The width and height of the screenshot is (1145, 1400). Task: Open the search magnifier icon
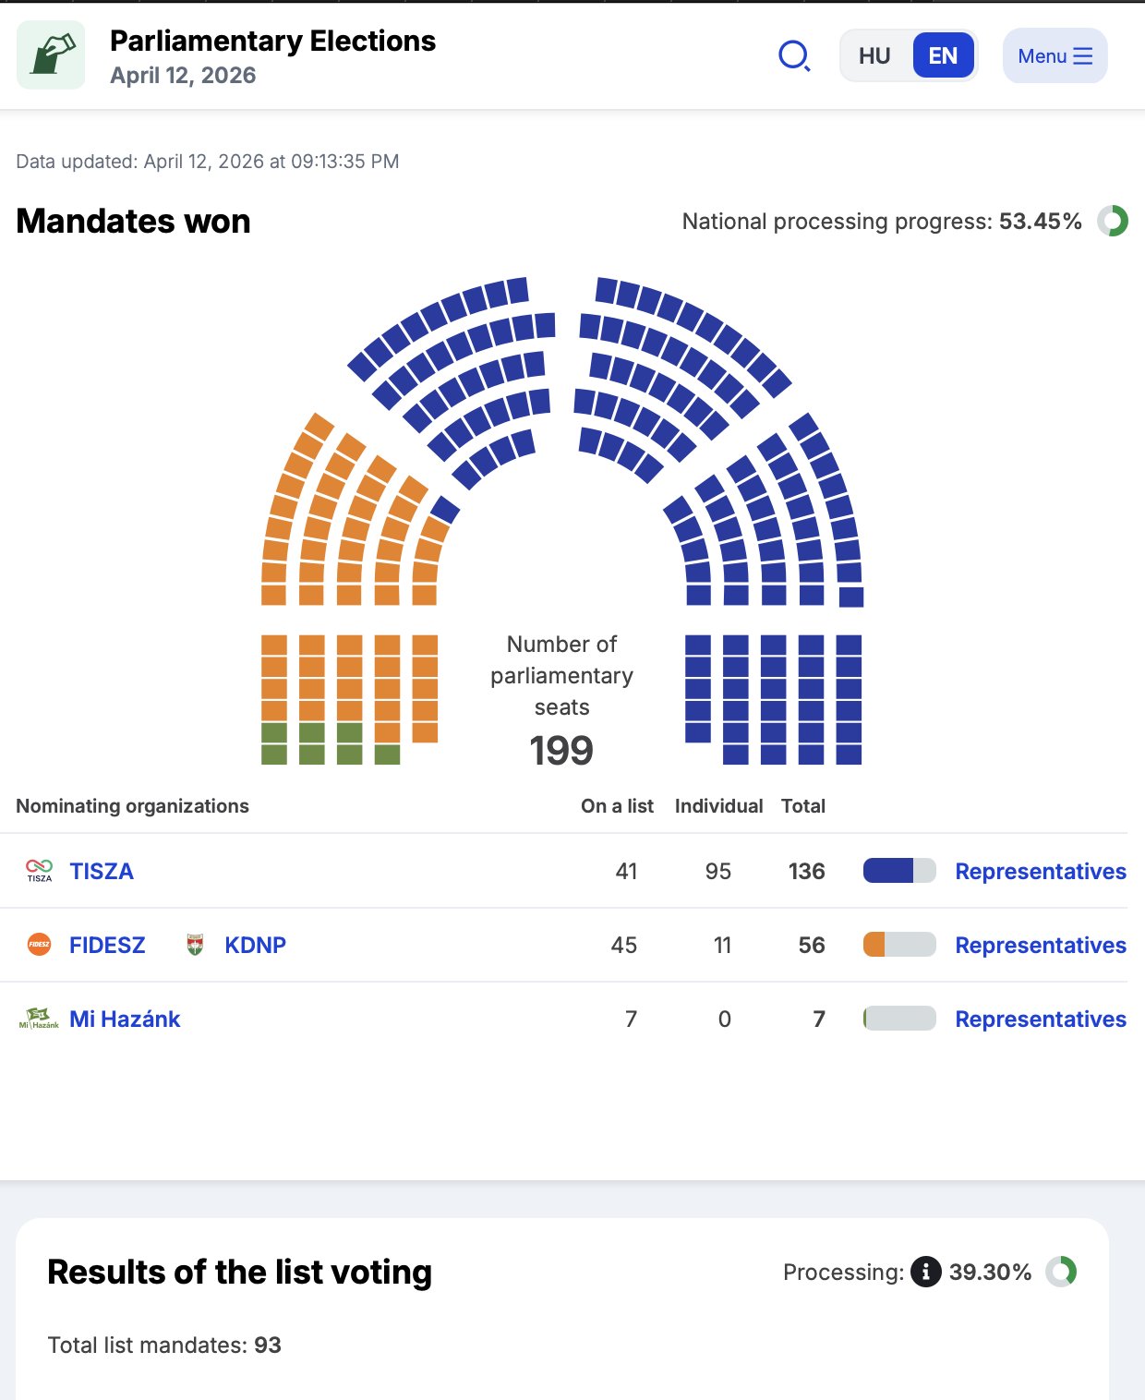[794, 56]
